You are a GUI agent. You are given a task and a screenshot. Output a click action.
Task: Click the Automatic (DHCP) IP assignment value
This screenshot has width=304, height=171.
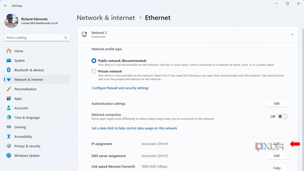click(155, 144)
